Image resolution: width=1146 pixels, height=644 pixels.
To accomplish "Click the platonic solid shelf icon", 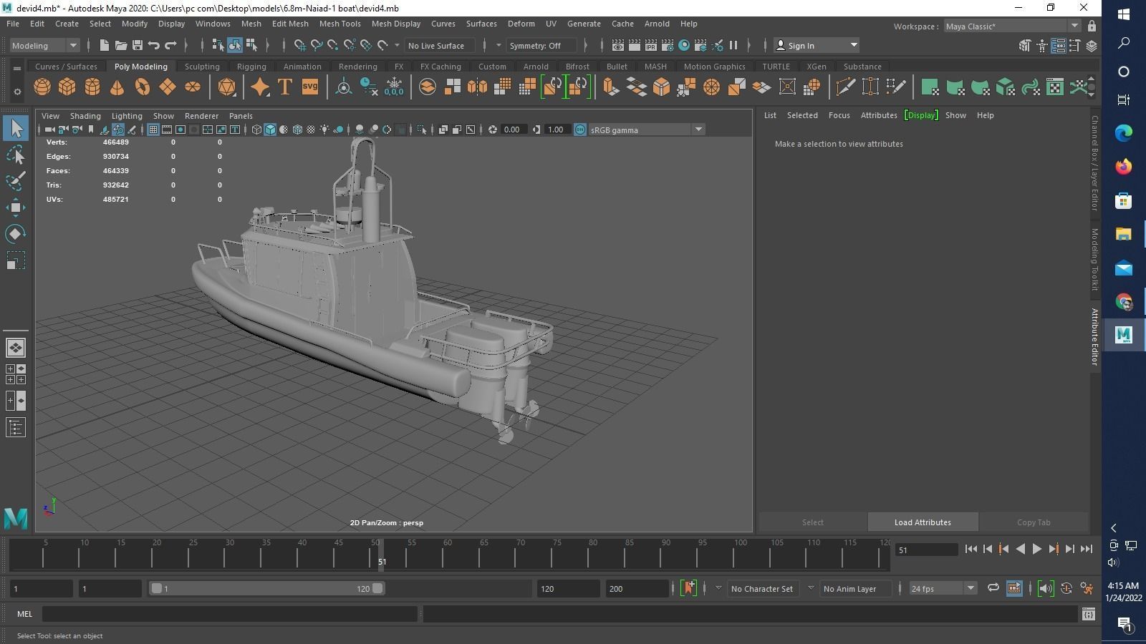I will tap(227, 87).
